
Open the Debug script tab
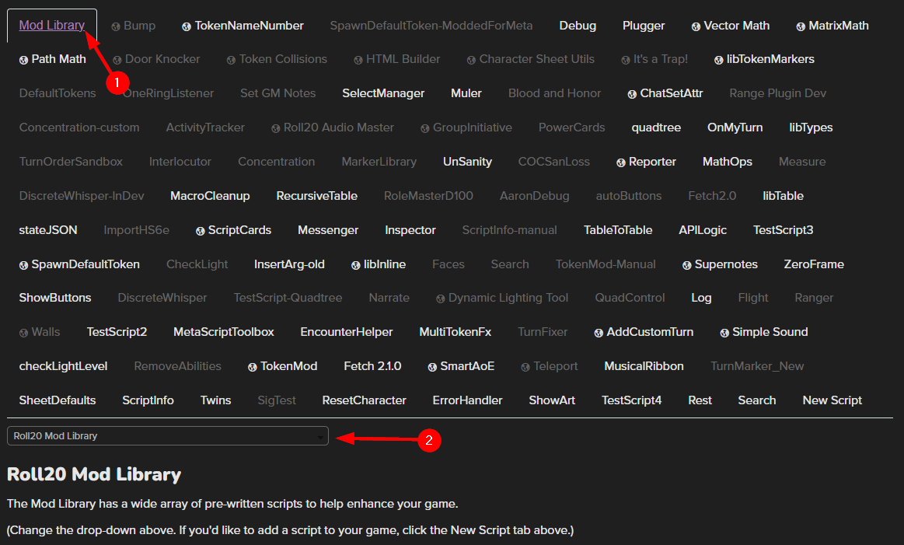click(x=578, y=26)
